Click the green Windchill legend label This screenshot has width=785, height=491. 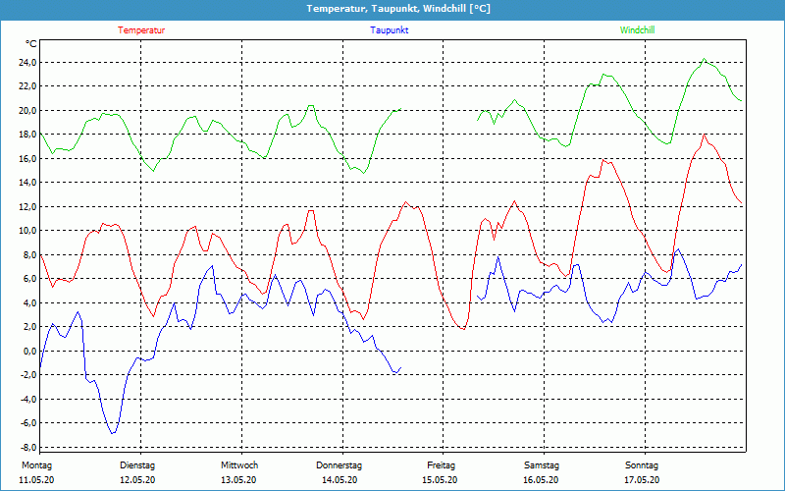[x=637, y=30]
